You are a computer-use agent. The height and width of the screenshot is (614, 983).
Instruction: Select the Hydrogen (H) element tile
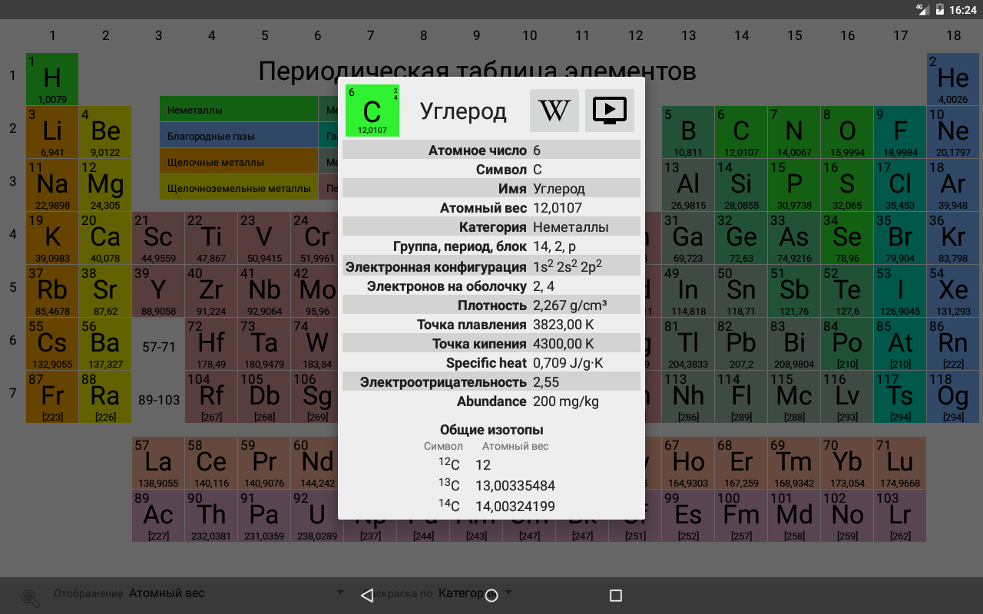pos(52,79)
